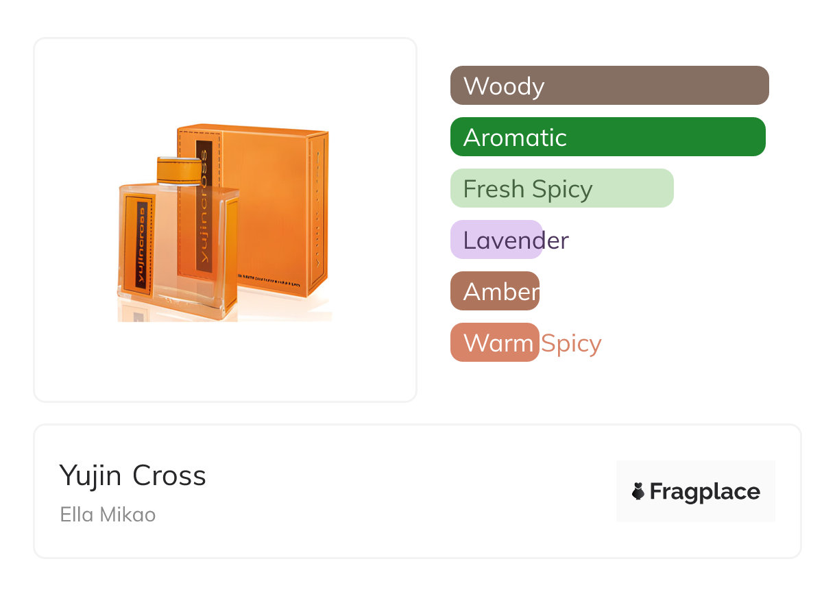This screenshot has height=592, width=835.
Task: Click the vertical yujincross label on box
Action: [x=204, y=206]
